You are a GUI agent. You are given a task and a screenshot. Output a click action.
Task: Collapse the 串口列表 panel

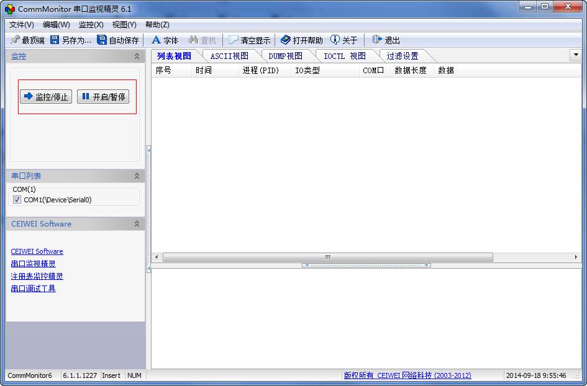(x=138, y=176)
